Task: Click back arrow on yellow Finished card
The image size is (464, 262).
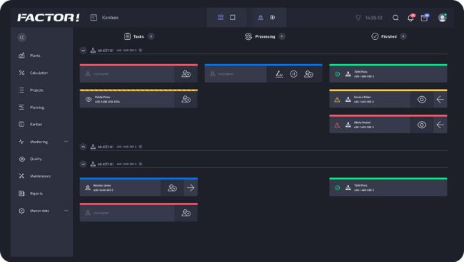Action: pos(440,100)
